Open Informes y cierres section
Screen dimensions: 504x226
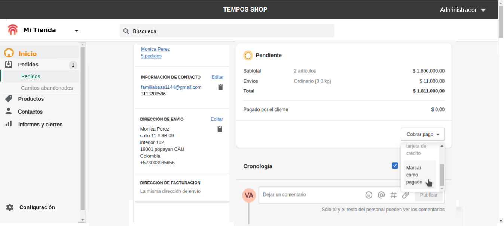[40, 125]
